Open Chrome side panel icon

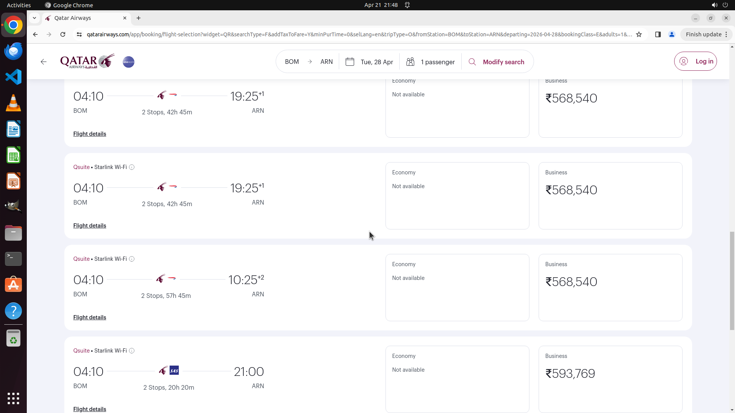(658, 34)
